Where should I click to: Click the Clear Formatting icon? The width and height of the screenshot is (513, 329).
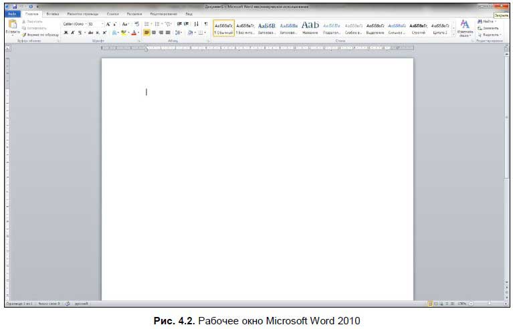(136, 24)
